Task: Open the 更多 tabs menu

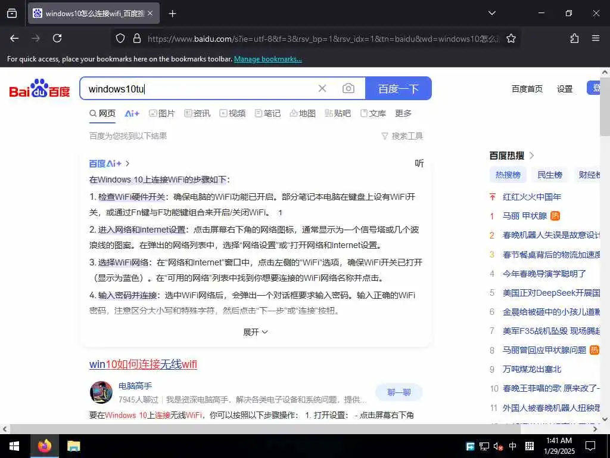Action: click(x=403, y=113)
